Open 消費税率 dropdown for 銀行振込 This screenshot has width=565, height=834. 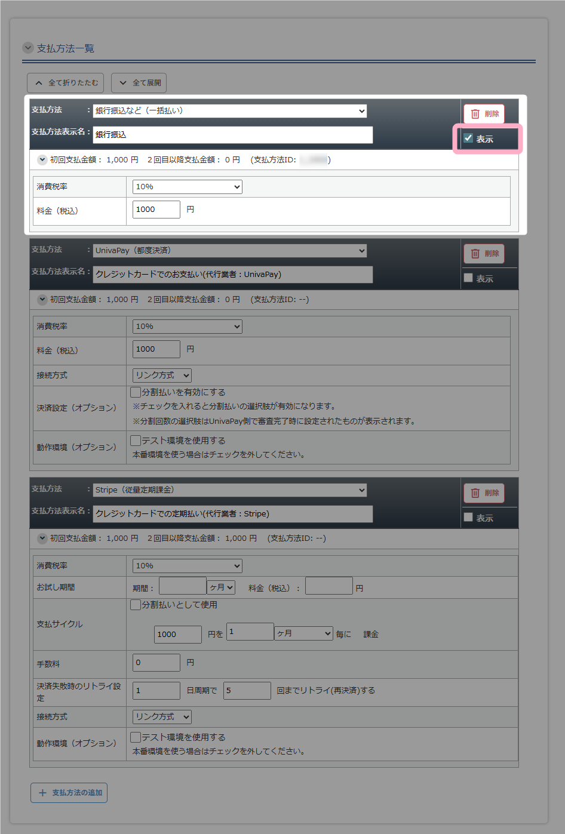click(x=187, y=187)
